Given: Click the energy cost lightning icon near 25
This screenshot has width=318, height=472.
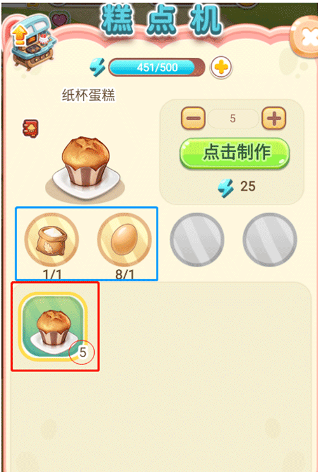Looking at the screenshot, I should coord(226,188).
